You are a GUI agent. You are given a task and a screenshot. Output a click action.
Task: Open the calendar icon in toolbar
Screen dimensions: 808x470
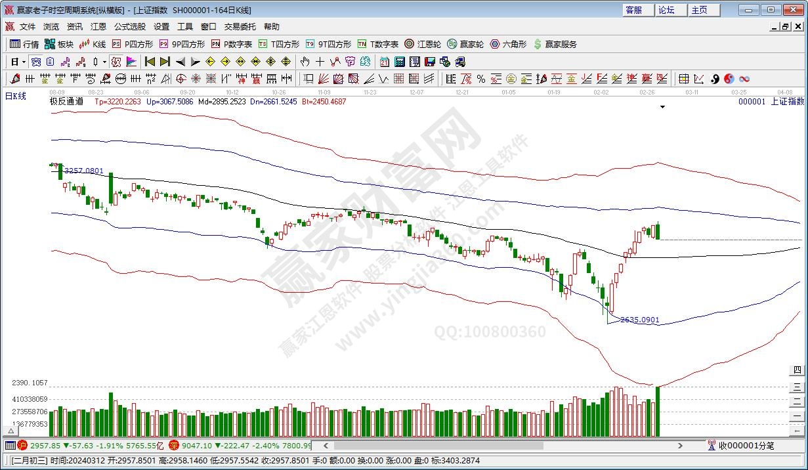point(384,62)
